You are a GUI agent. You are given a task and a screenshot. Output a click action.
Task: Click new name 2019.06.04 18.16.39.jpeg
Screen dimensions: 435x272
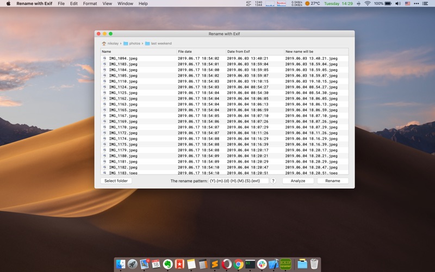pyautogui.click(x=311, y=144)
